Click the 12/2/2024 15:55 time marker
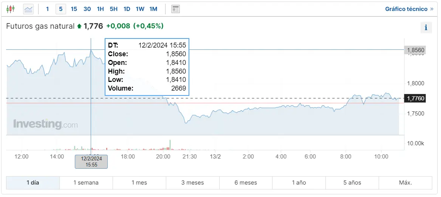The image size is (441, 197). coord(91,162)
